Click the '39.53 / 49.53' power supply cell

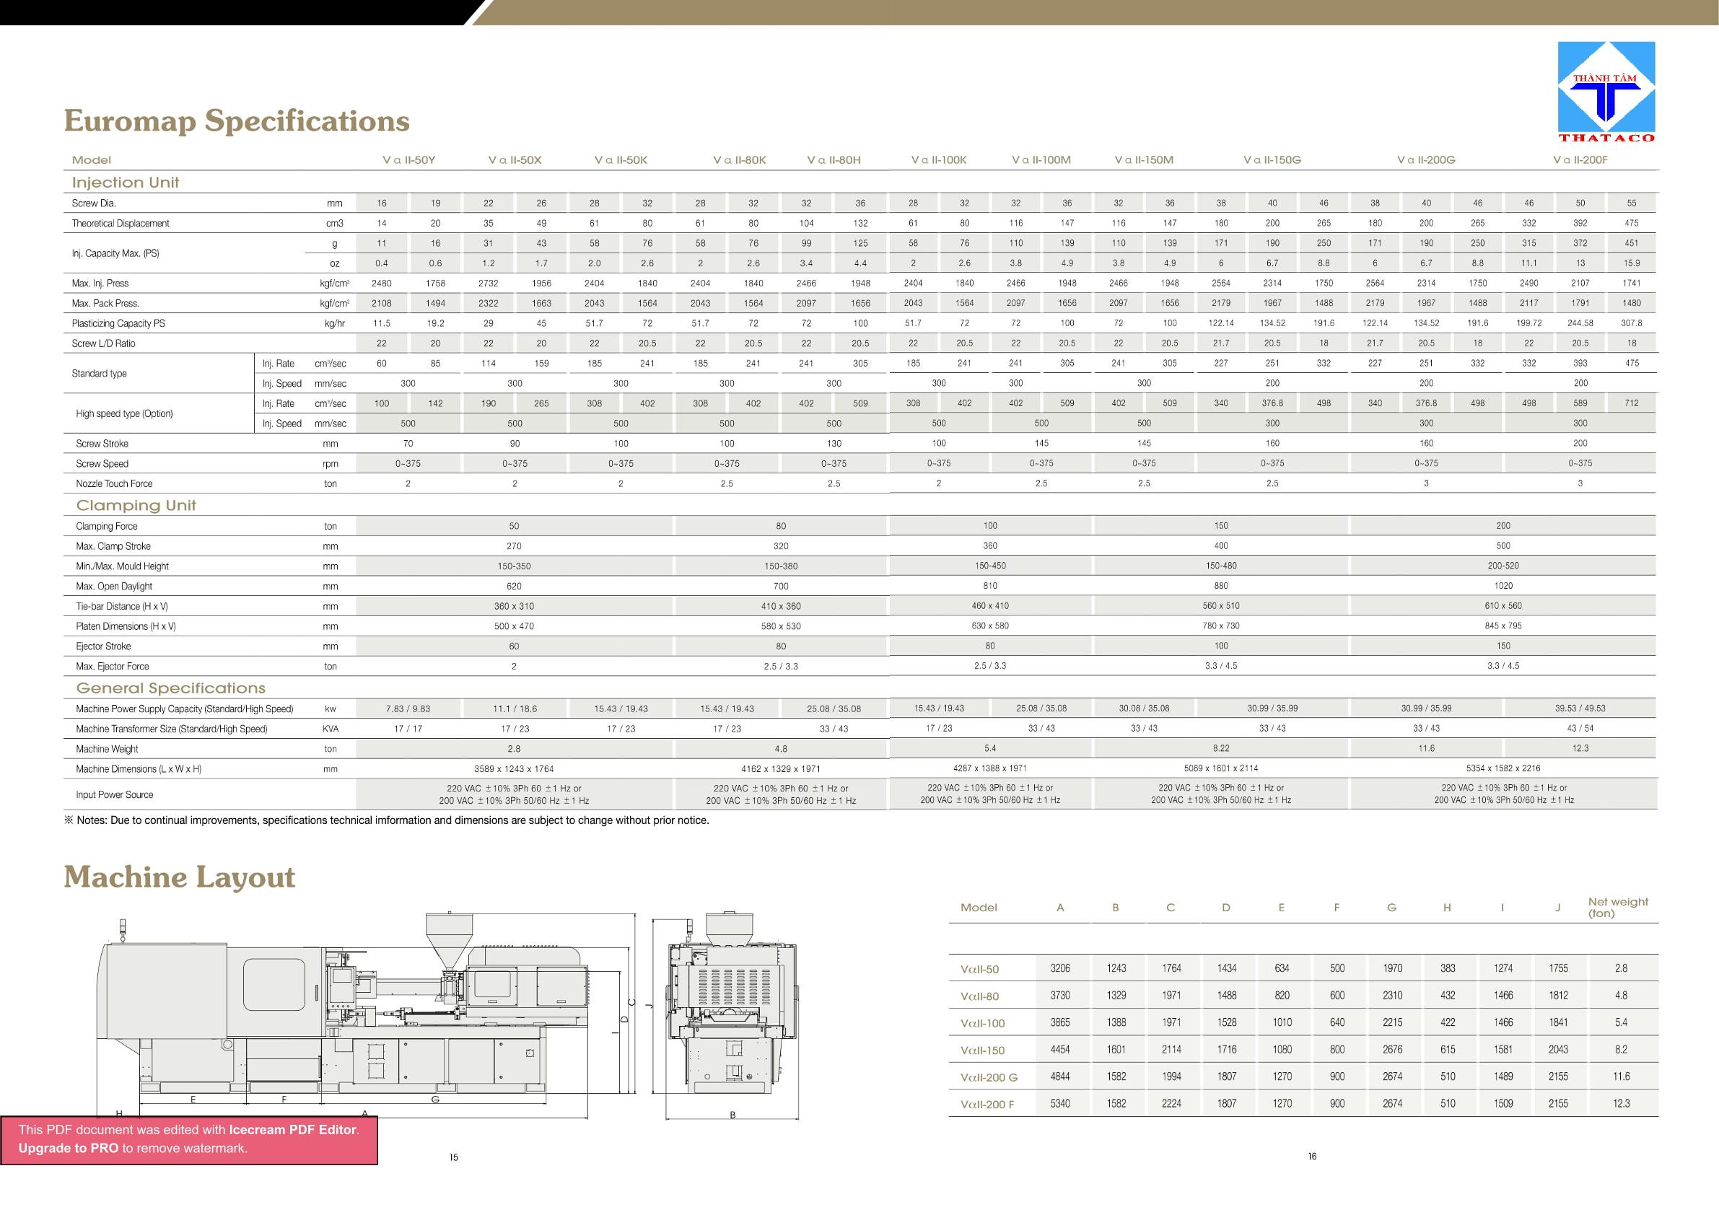[x=1580, y=708]
